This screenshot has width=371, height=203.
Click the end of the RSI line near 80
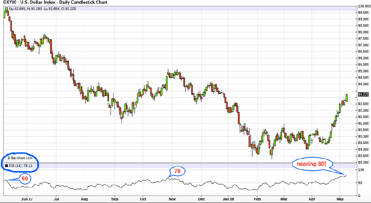(346, 175)
